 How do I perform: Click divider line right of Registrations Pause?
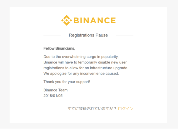125,35
